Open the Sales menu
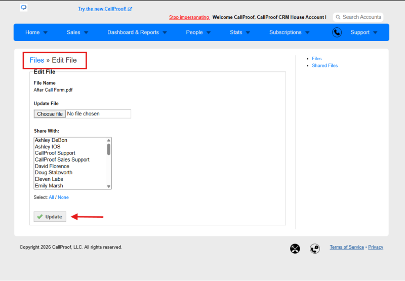The image size is (405, 281). (x=73, y=32)
